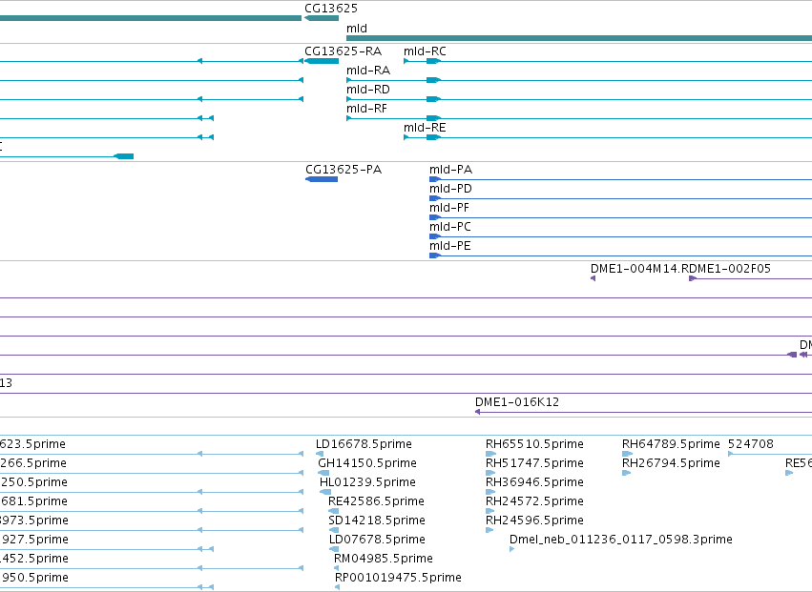Click the mld-RC transcript label
Viewport: 812px width, 592px height.
(x=425, y=51)
